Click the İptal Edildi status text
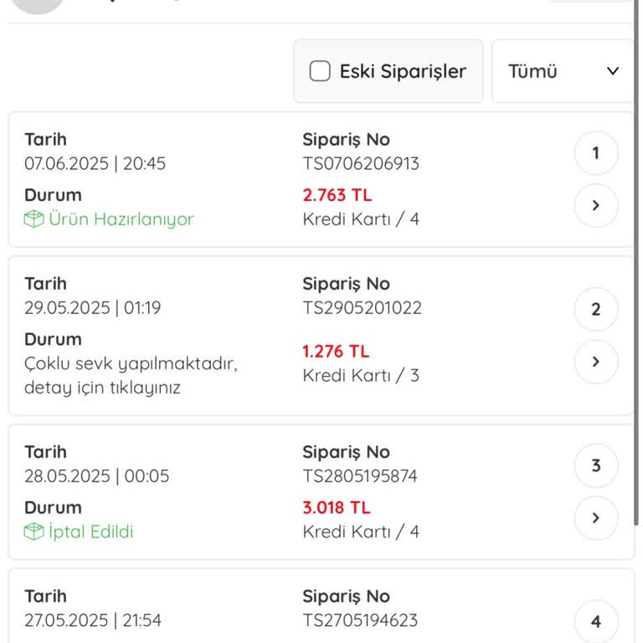This screenshot has height=643, width=643. [x=90, y=532]
